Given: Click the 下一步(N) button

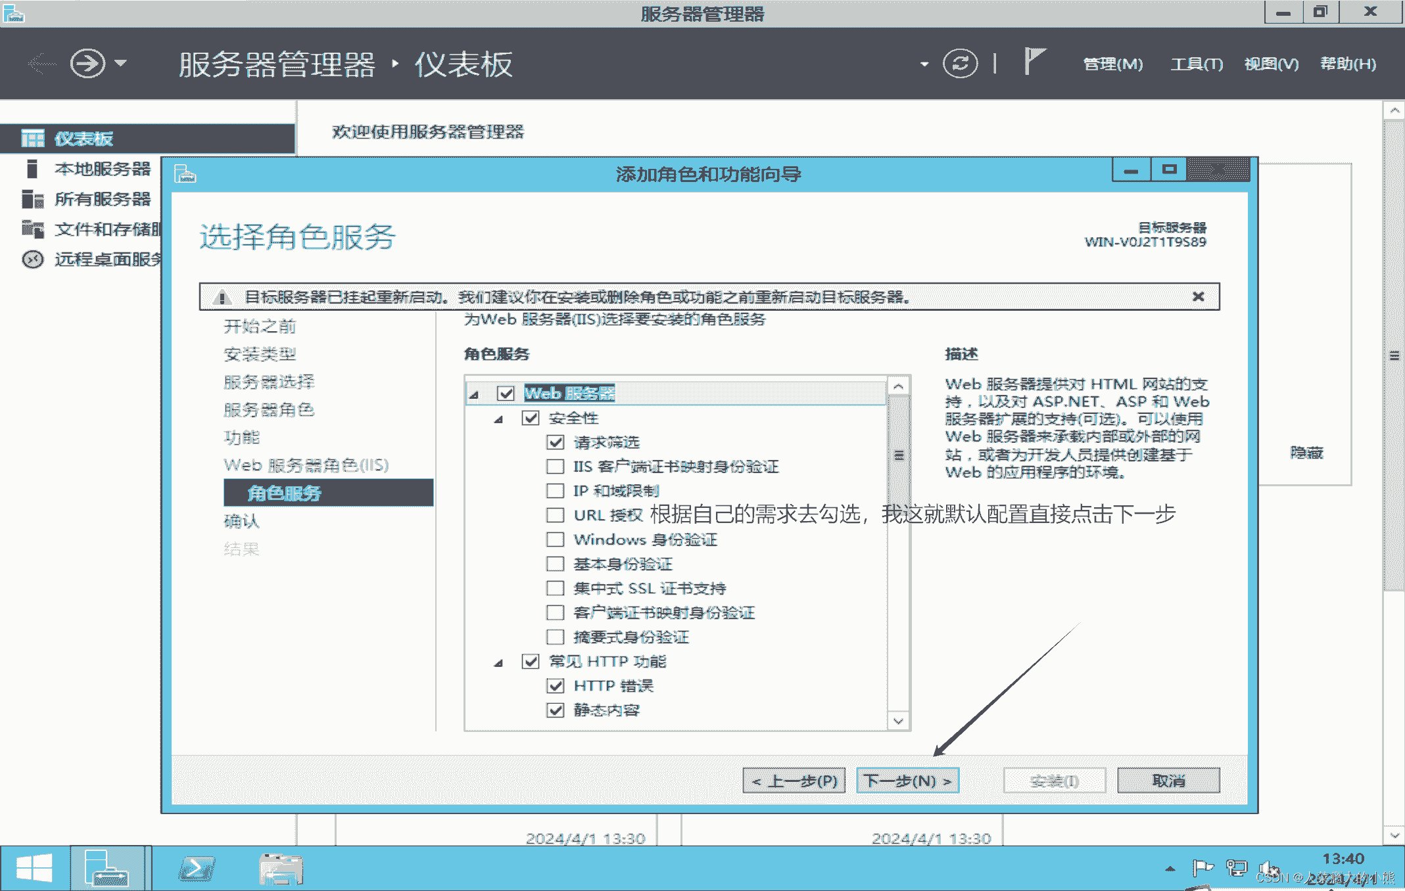Looking at the screenshot, I should (907, 780).
